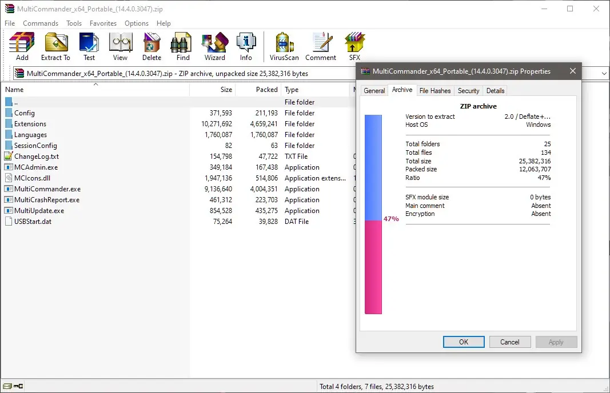Click the status bar totals text
610x393 pixels.
click(377, 386)
